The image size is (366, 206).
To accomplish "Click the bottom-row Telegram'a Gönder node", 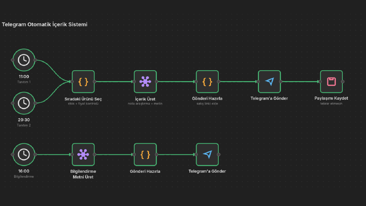I will point(207,155).
